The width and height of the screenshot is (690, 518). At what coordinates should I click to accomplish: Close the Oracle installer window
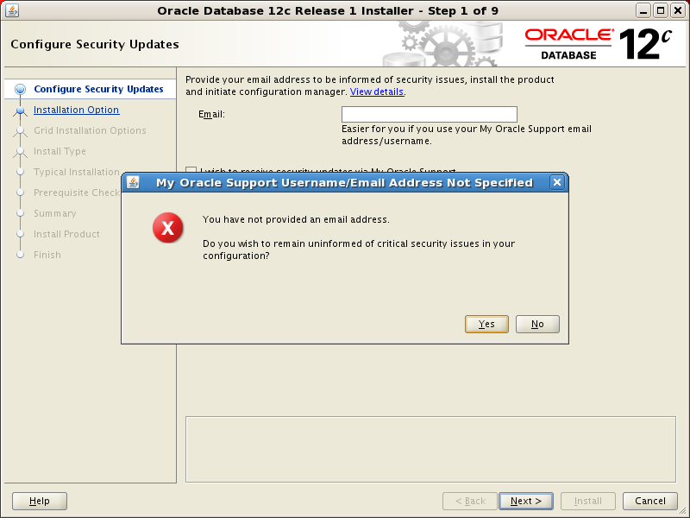(678, 10)
